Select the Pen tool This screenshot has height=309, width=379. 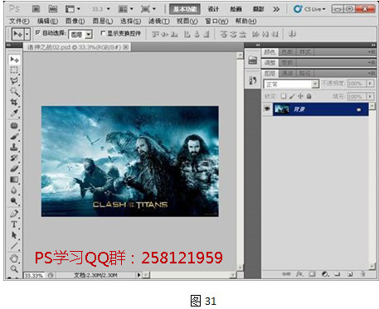coord(14,213)
